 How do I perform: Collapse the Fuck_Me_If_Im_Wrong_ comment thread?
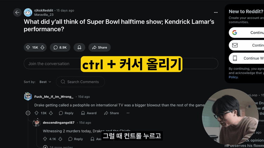click(x=28, y=113)
